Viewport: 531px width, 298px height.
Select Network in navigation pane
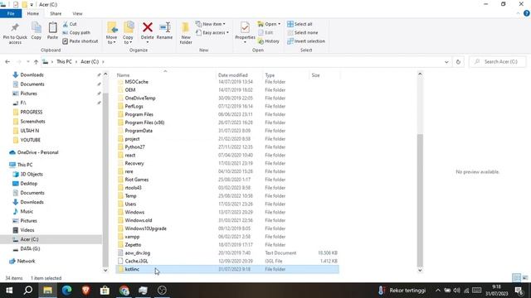pos(26,262)
